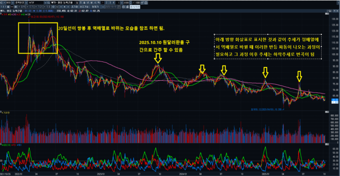Click the previous-bar playback arrow
Image resolution: width=340 pixels, height=176 pixels.
point(61,7)
